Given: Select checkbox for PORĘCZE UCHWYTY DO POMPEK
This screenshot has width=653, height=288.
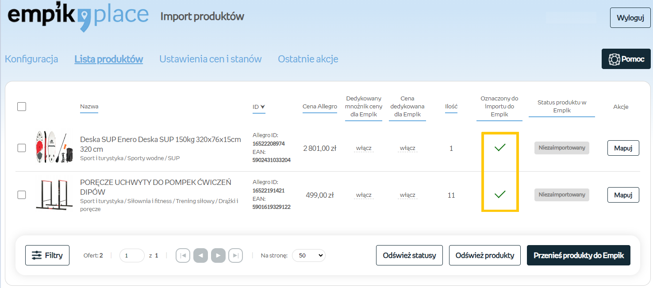Looking at the screenshot, I should (x=22, y=195).
